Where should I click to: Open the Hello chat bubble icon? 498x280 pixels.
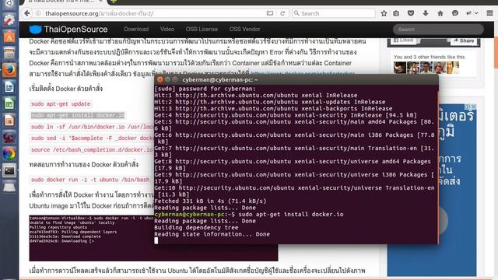pos(455,13)
